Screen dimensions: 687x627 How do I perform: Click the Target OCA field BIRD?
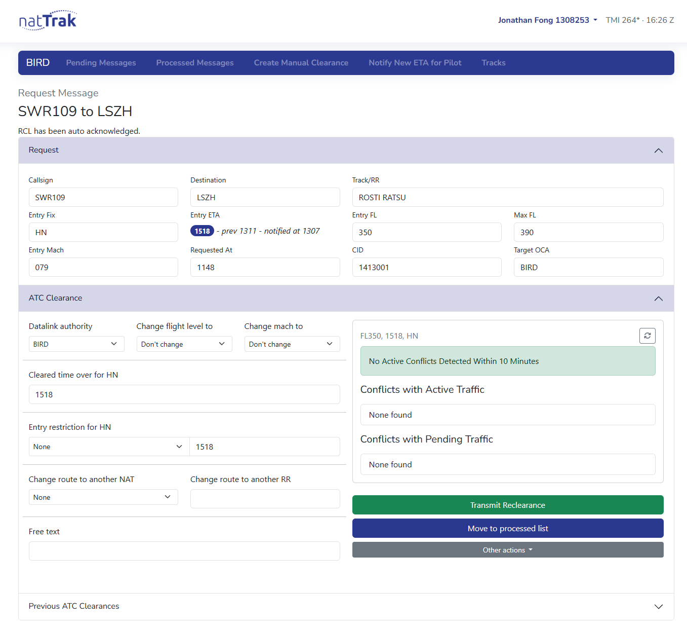pos(589,267)
